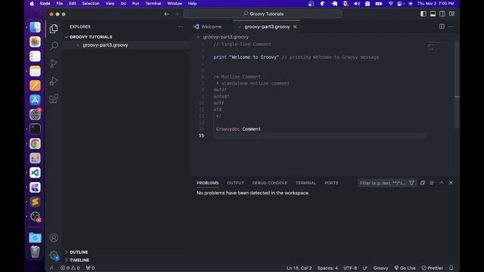This screenshot has height=272, width=484.
Task: Open editor more actions ellipsis
Action: pyautogui.click(x=451, y=26)
